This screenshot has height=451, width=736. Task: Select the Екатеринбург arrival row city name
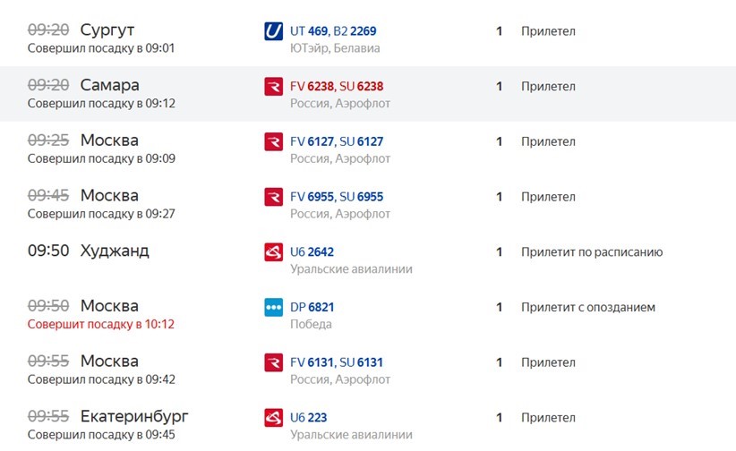(134, 417)
